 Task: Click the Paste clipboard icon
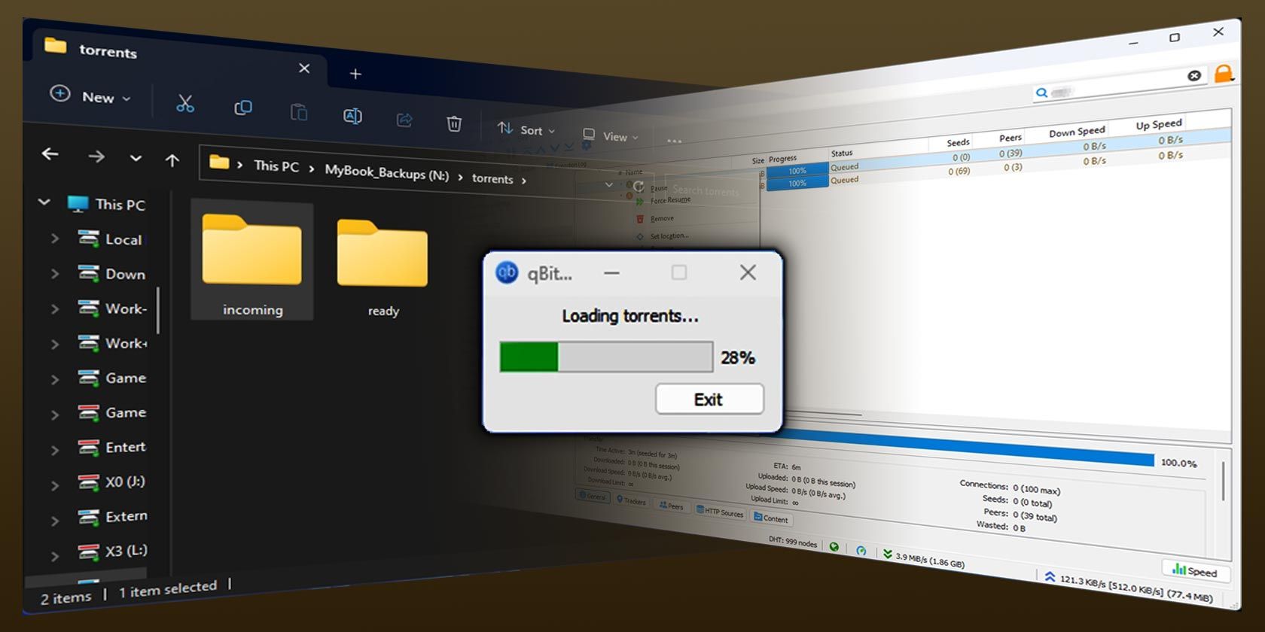(x=299, y=112)
